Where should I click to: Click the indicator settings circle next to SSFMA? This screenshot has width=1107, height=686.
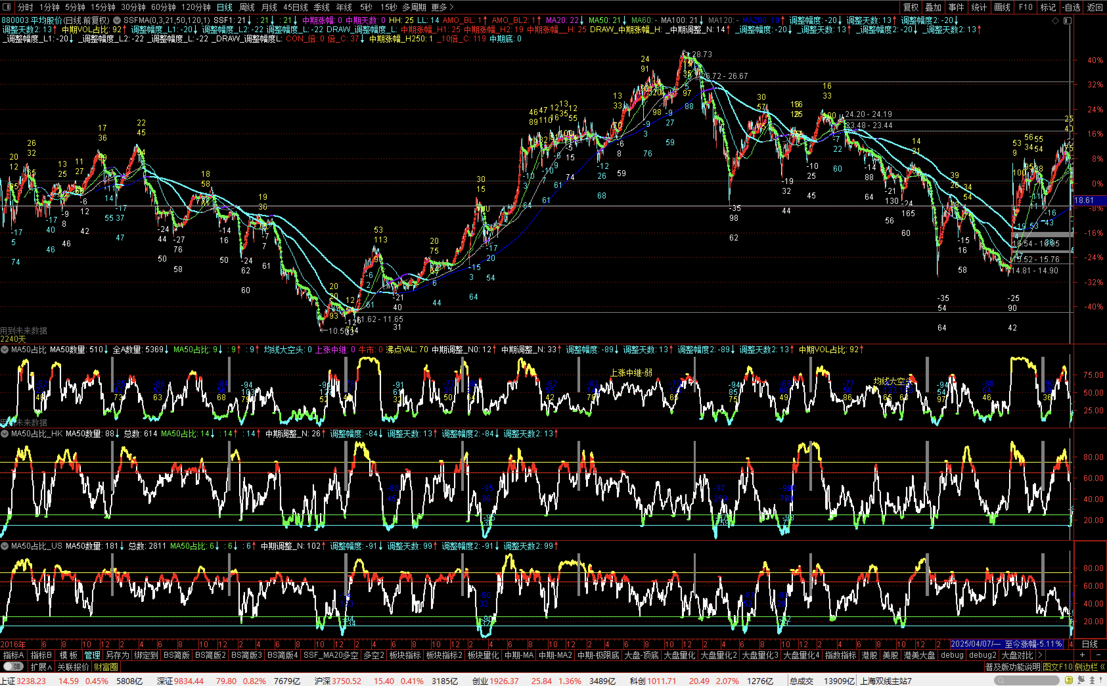117,20
